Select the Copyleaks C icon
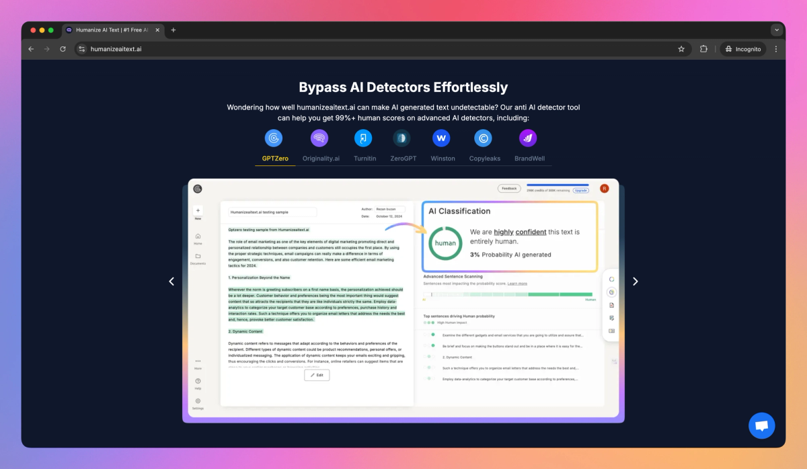Screen dimensions: 807x469 483,138
